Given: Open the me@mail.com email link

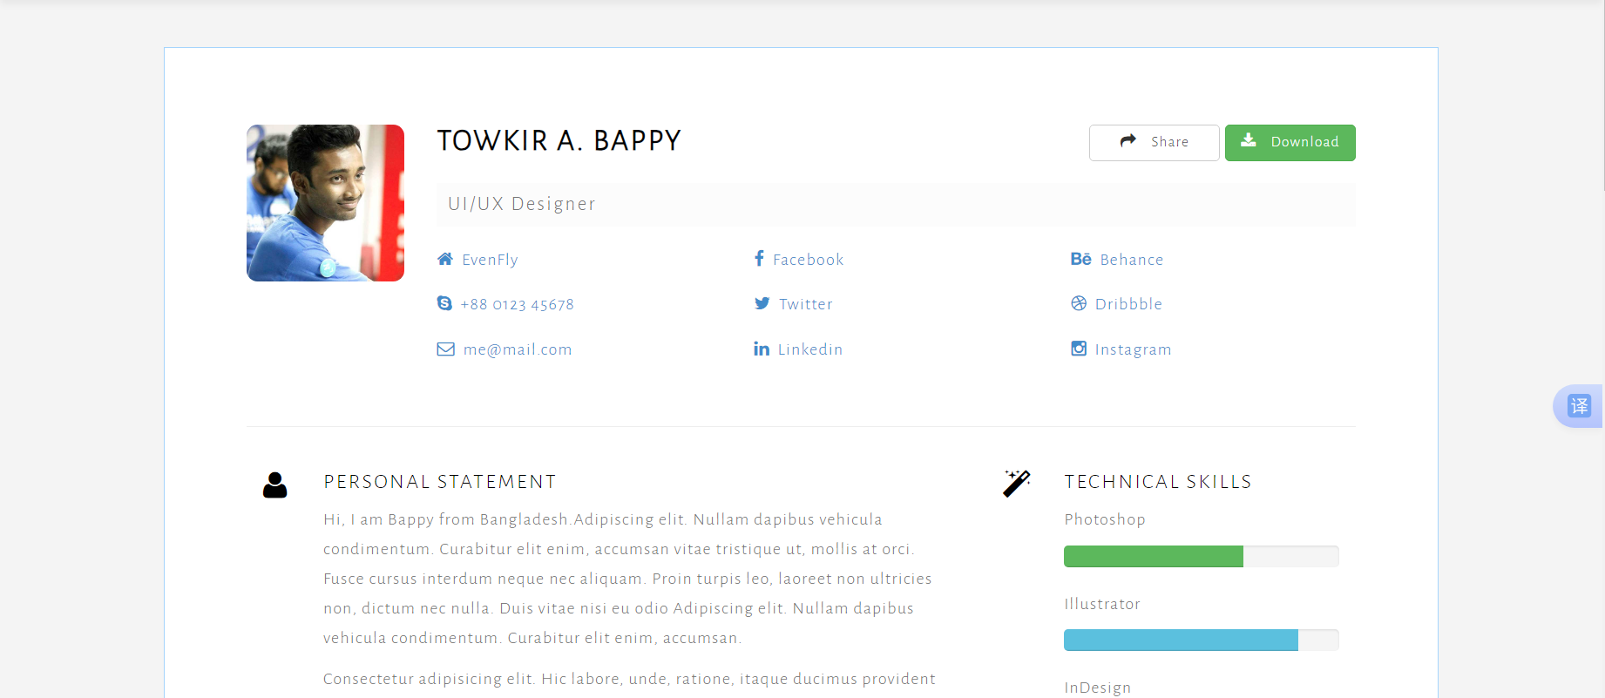Looking at the screenshot, I should (x=518, y=349).
